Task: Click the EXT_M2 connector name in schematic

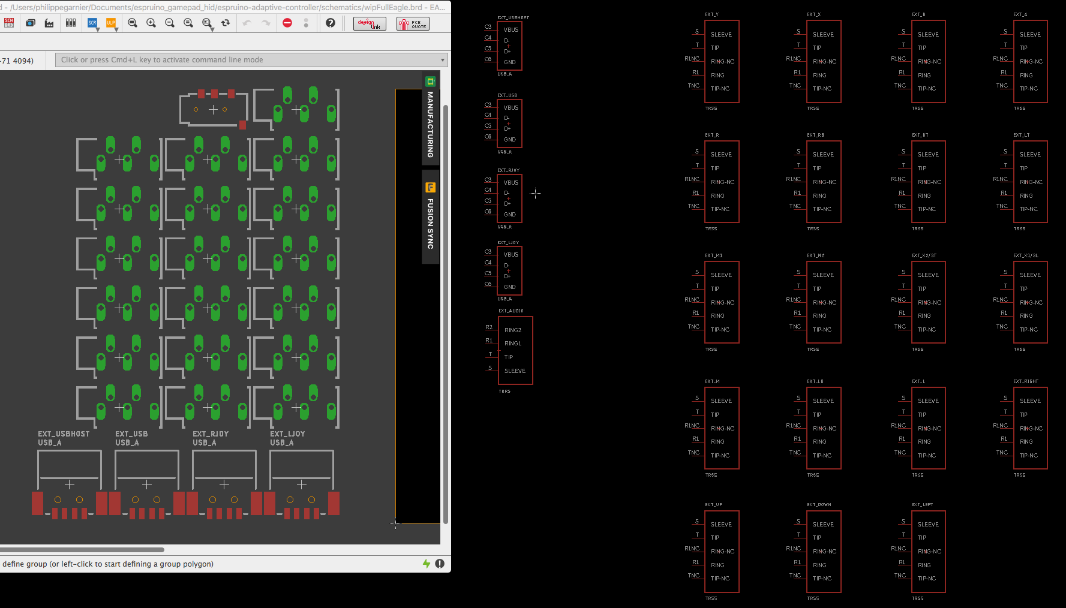Action: pos(816,255)
